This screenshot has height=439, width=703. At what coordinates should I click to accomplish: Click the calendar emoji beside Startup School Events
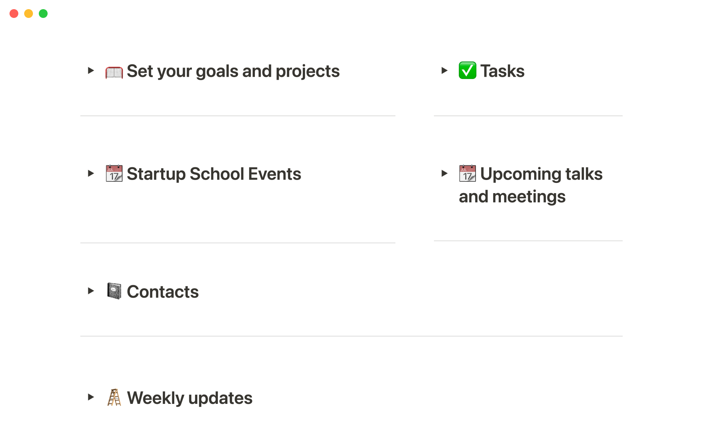(x=114, y=173)
